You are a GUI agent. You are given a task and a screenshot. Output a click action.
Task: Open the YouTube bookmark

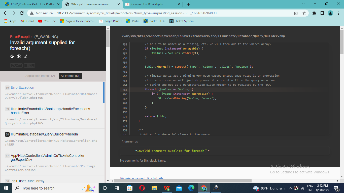coord(47,21)
